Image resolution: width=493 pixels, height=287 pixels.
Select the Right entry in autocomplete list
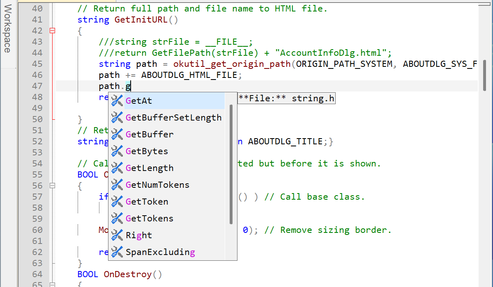(x=139, y=235)
